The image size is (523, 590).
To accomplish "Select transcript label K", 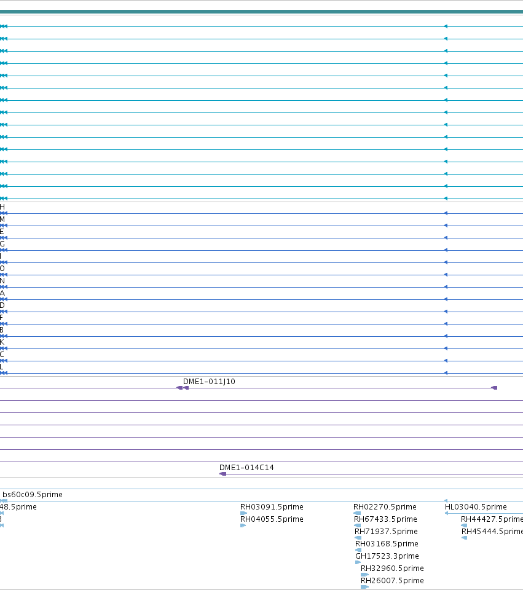I will tap(2, 342).
